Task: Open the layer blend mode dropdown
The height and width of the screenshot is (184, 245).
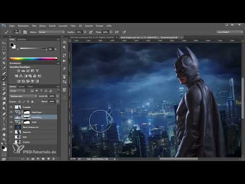Action: tap(23, 96)
